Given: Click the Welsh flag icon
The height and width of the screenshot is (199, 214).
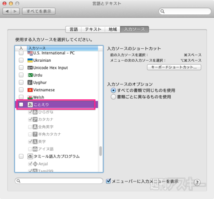Looking at the screenshot, I should pos(30,97).
